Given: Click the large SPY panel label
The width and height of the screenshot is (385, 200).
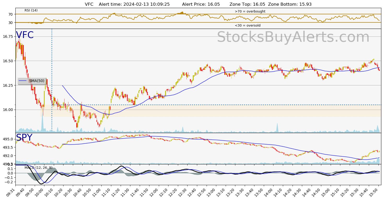Looking at the screenshot, I should [x=24, y=137].
